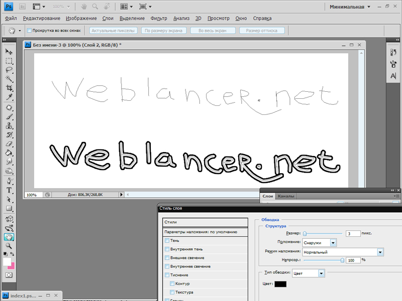Image resolution: width=402 pixels, height=301 pixels.
Task: Switch to the Каналы tab
Action: [286, 196]
